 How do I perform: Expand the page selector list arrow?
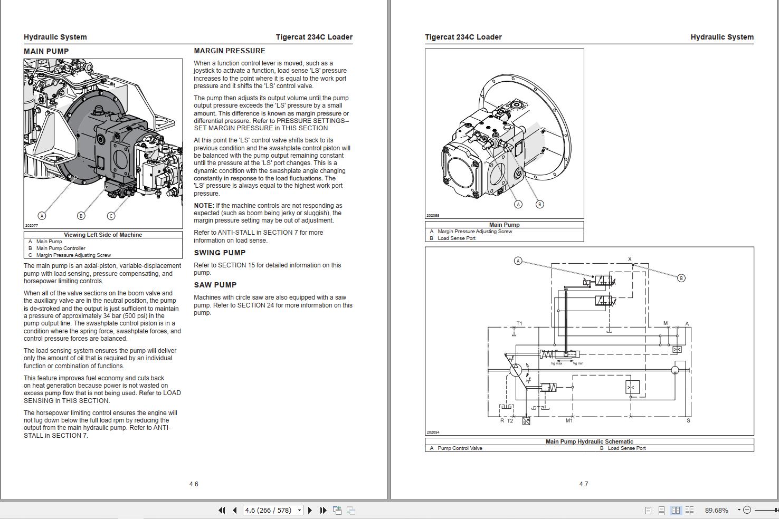(x=299, y=510)
